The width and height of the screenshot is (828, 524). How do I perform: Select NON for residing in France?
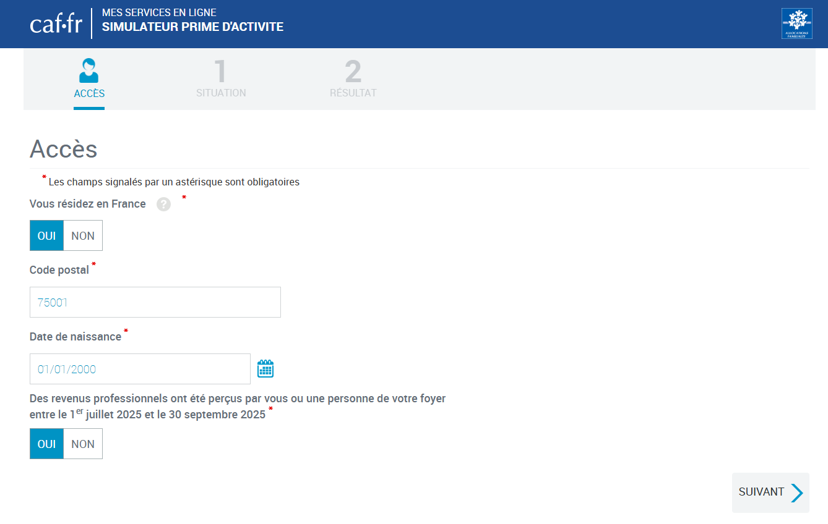pyautogui.click(x=83, y=235)
